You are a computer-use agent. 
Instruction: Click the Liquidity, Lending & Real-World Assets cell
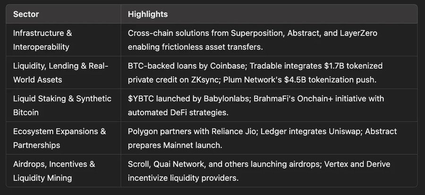coord(60,72)
